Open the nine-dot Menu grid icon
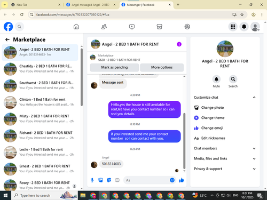The height and width of the screenshot is (200, 267). (233, 27)
